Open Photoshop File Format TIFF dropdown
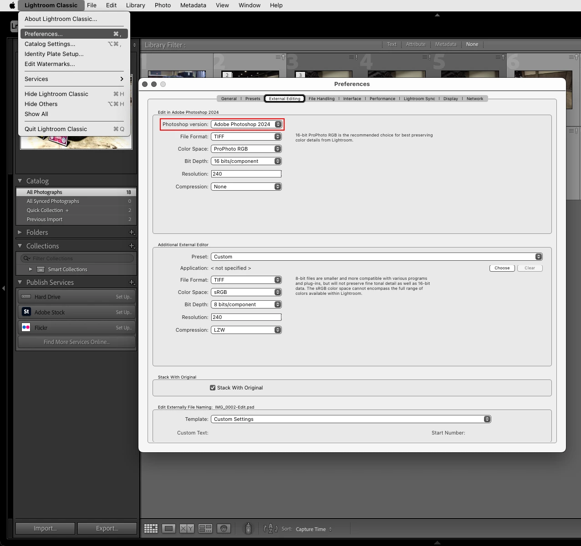The height and width of the screenshot is (546, 581). (246, 136)
